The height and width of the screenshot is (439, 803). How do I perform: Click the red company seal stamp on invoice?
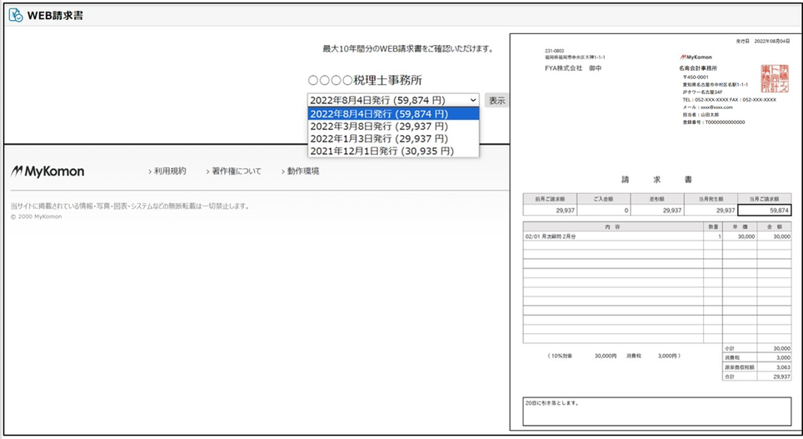774,81
